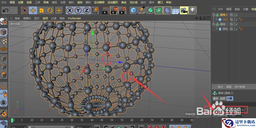Open the light bulb objects palette
The height and width of the screenshot is (128, 256).
click(x=193, y=10)
